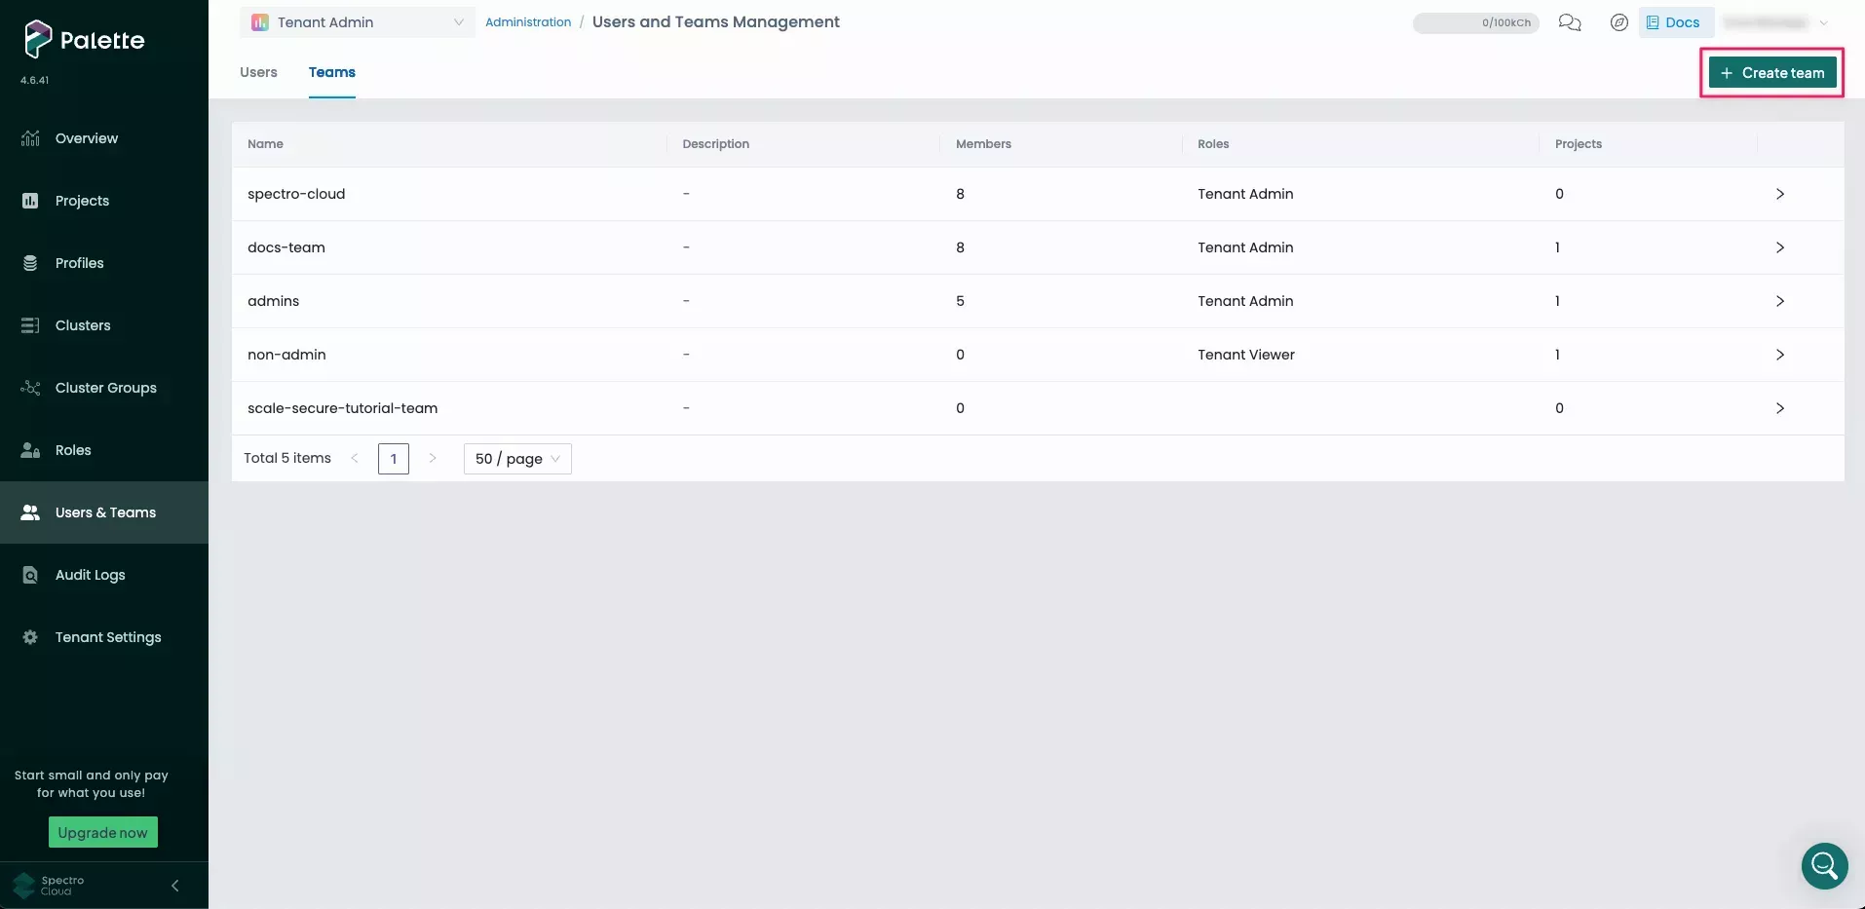Expand the blurred user account menu
The image size is (1865, 909).
coord(1775,22)
